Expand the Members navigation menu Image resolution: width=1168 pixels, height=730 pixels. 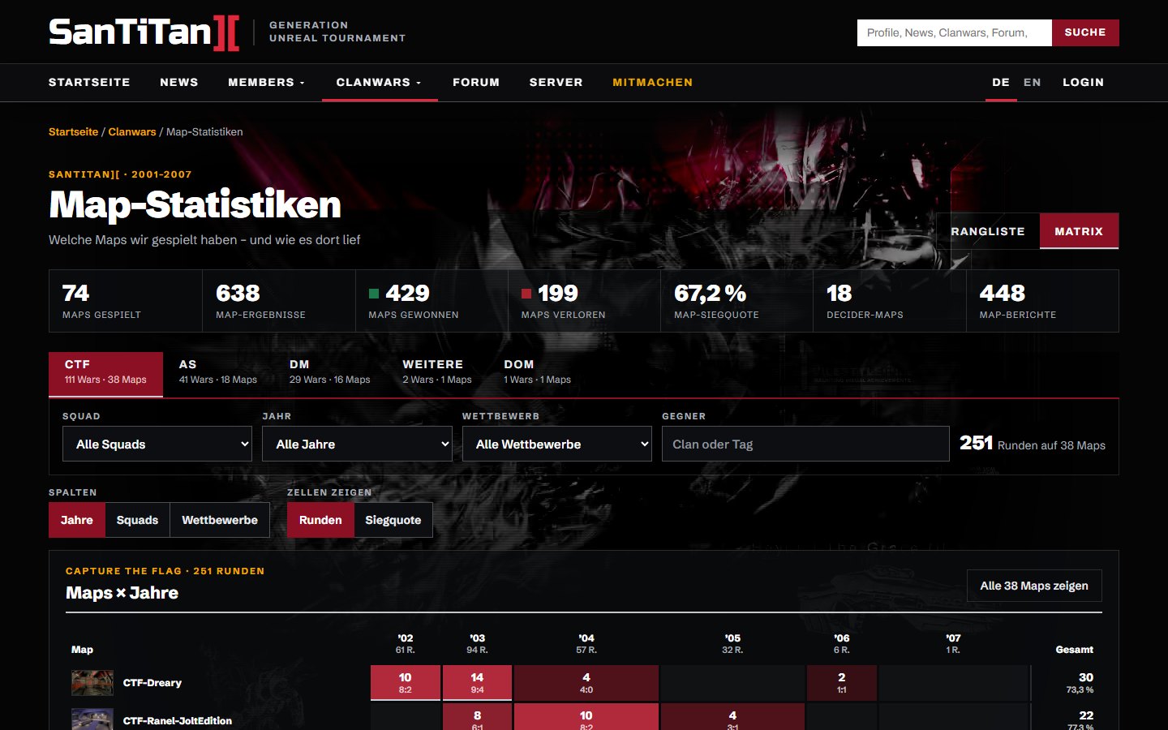click(267, 83)
